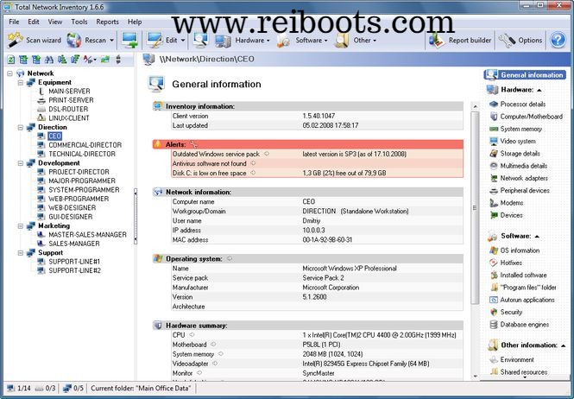
Task: Collapse the Marketing group
Action: tap(21, 226)
